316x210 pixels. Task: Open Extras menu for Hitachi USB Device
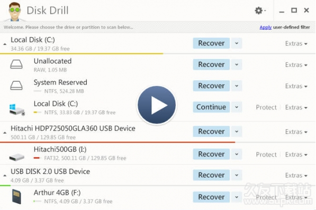pyautogui.click(x=296, y=132)
